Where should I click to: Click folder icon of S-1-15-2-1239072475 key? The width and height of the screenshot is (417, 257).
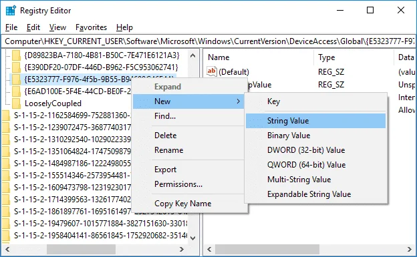point(6,127)
